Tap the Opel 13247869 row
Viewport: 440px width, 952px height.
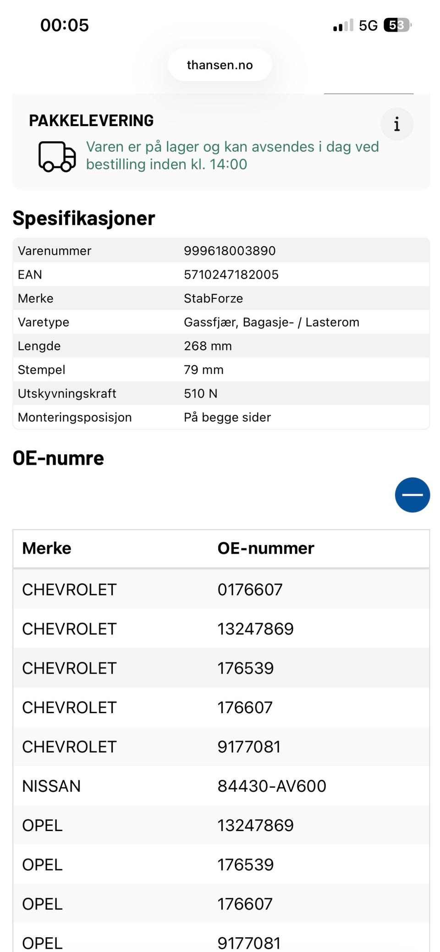click(x=221, y=825)
